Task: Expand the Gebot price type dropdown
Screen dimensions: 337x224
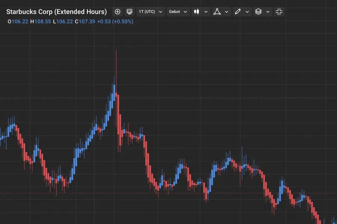Action: point(178,12)
